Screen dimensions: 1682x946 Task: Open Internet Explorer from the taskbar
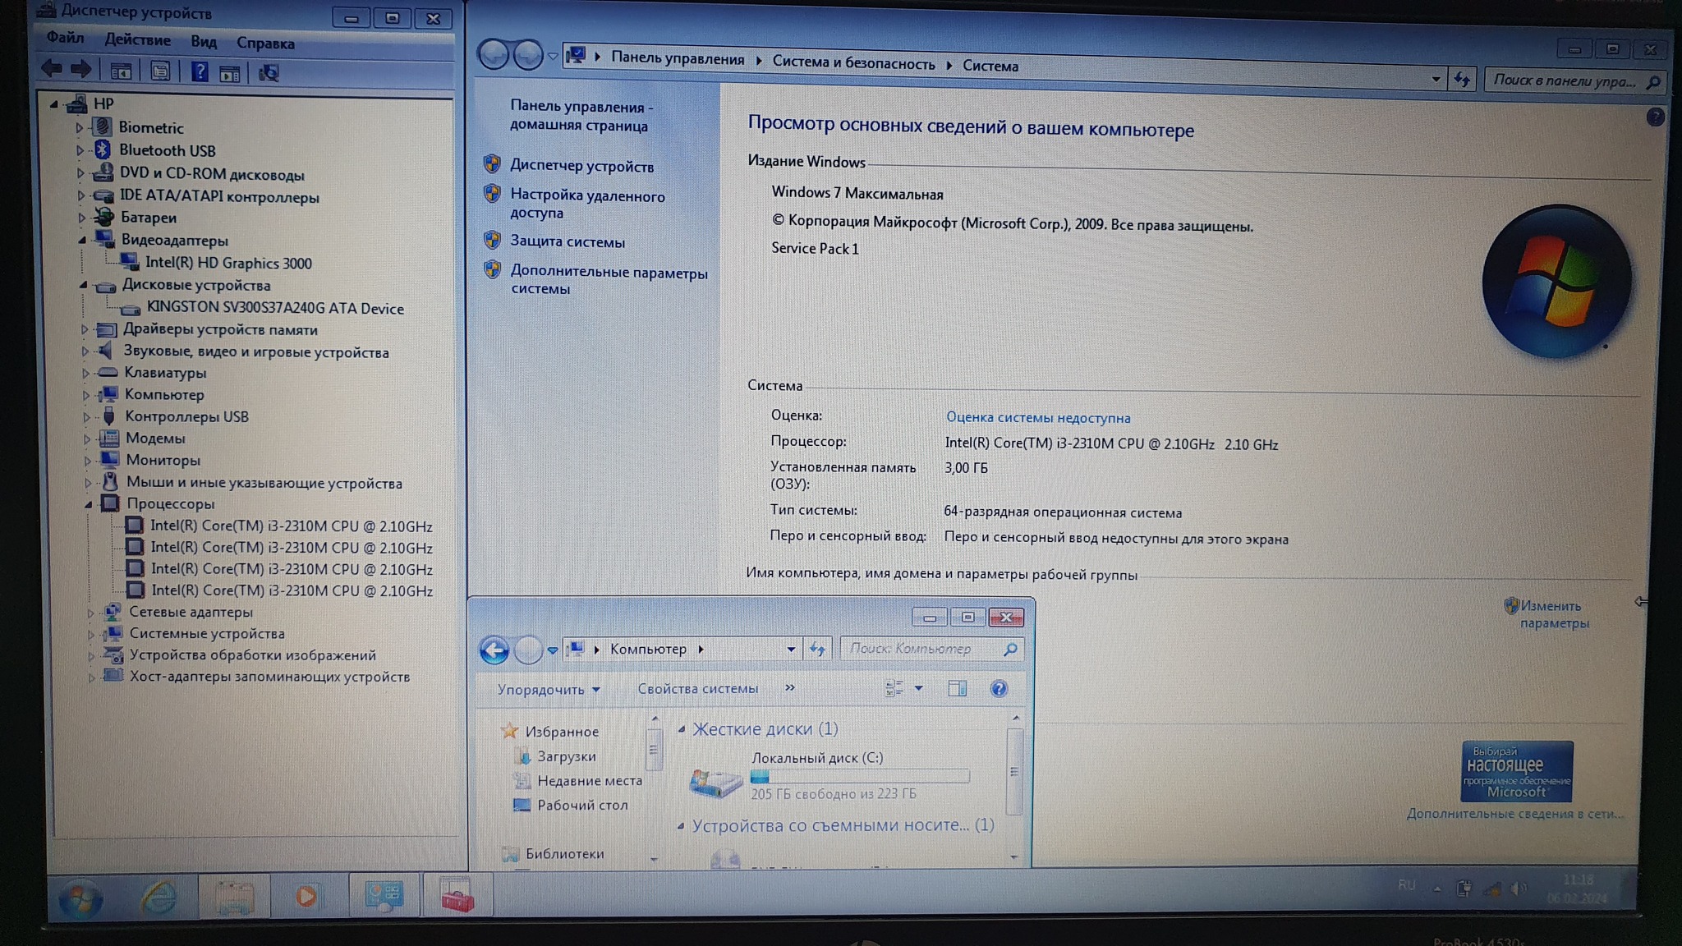pos(159,897)
